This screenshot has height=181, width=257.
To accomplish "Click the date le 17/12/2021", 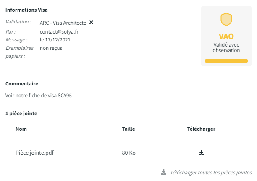I will coord(55,40).
